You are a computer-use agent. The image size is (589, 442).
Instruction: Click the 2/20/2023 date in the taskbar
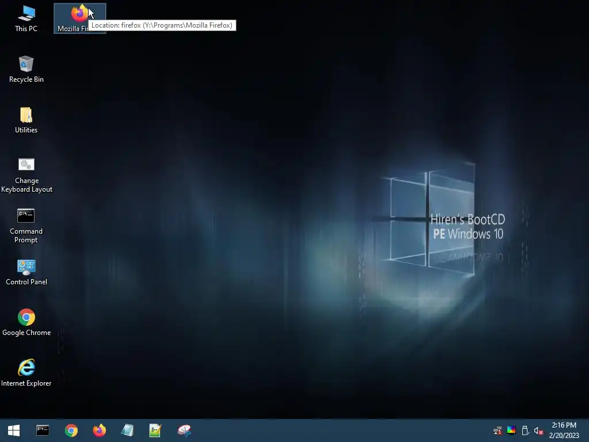pyautogui.click(x=564, y=436)
